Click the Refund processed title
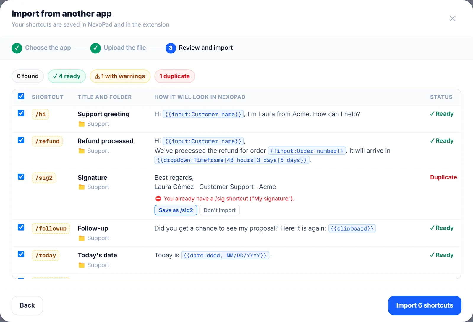 click(106, 141)
